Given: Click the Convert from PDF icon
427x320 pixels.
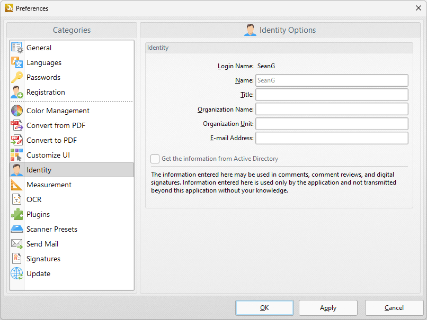Looking at the screenshot, I should [x=17, y=125].
